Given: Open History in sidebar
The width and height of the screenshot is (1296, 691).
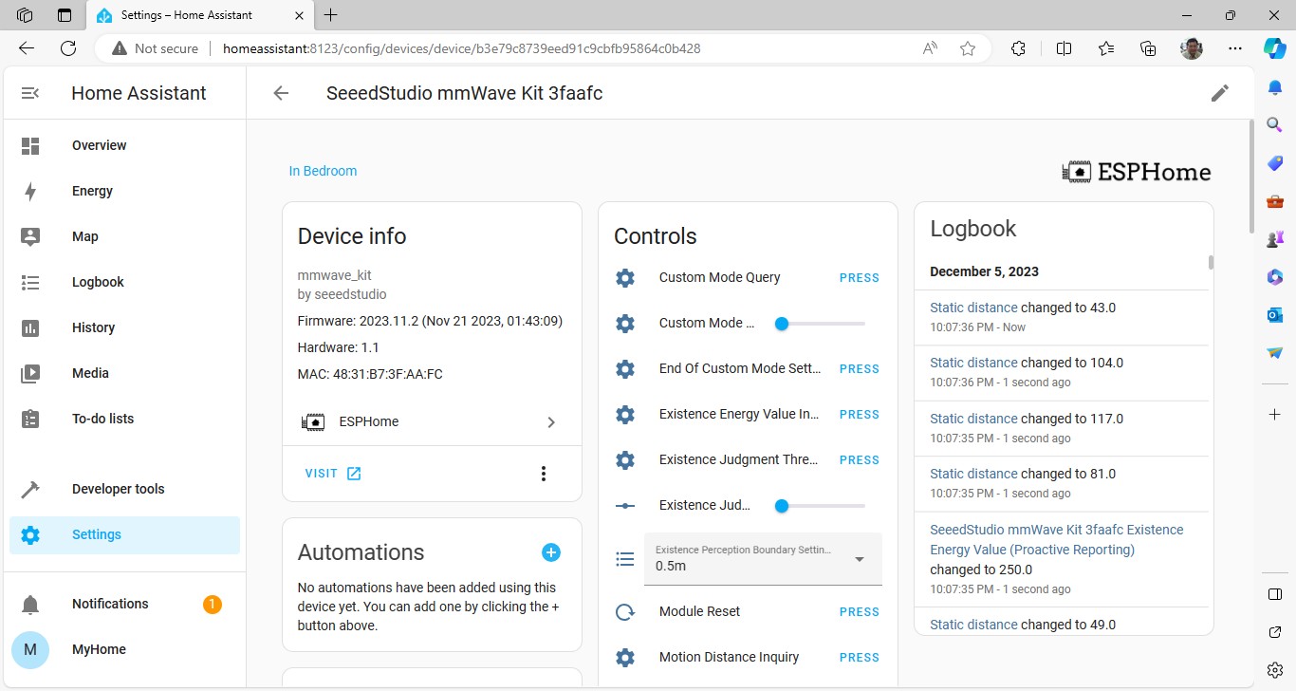Looking at the screenshot, I should [x=124, y=327].
